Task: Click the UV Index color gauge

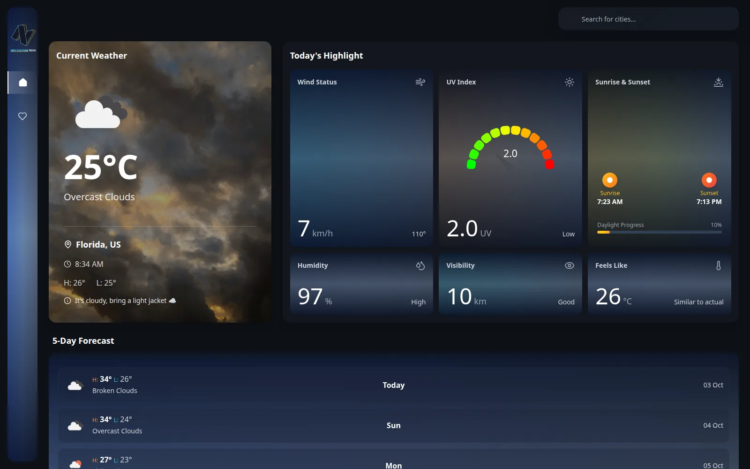Action: [x=510, y=147]
